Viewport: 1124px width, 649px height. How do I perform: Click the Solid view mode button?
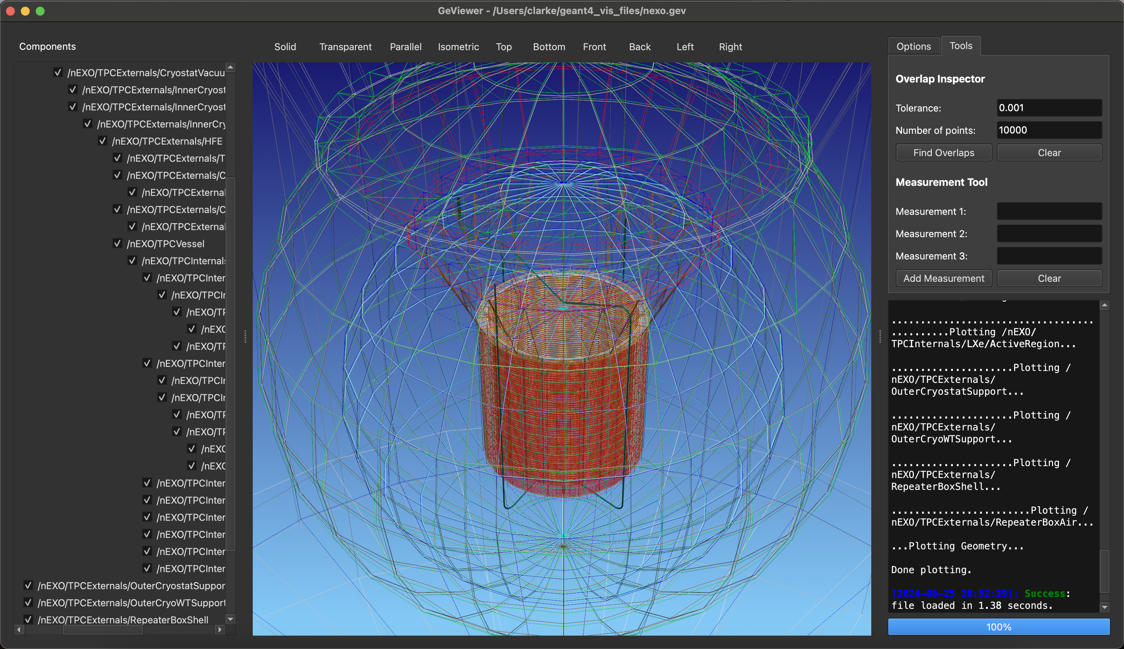[x=285, y=46]
